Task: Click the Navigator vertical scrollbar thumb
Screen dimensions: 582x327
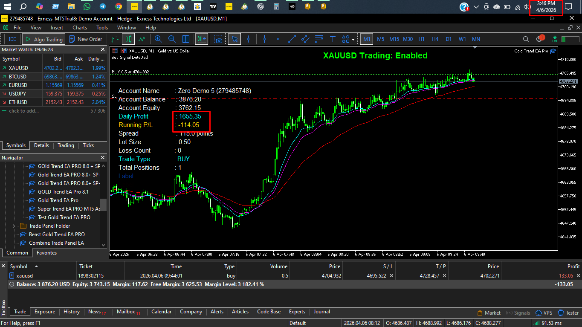Action: click(x=103, y=205)
